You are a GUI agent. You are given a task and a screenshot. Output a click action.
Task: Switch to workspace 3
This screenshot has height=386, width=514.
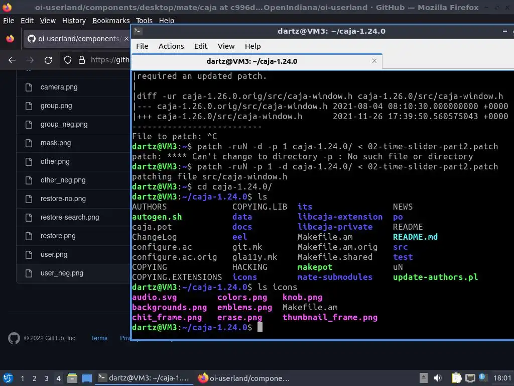47,378
